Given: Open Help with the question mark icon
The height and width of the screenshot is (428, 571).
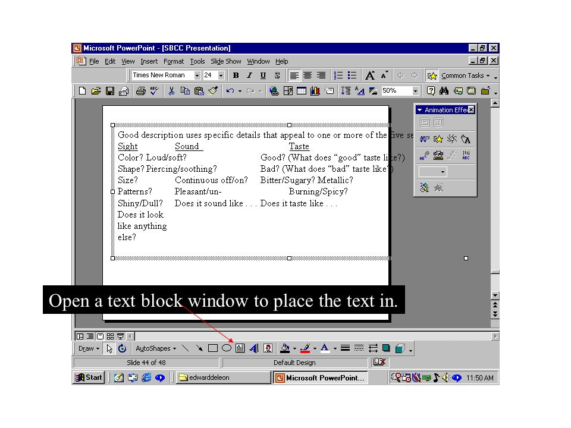Looking at the screenshot, I should click(431, 90).
